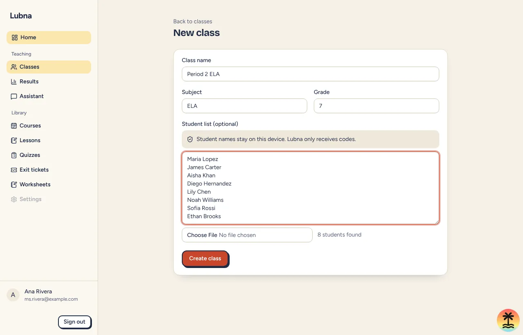
Task: Click the Settings gear icon
Action: point(14,199)
